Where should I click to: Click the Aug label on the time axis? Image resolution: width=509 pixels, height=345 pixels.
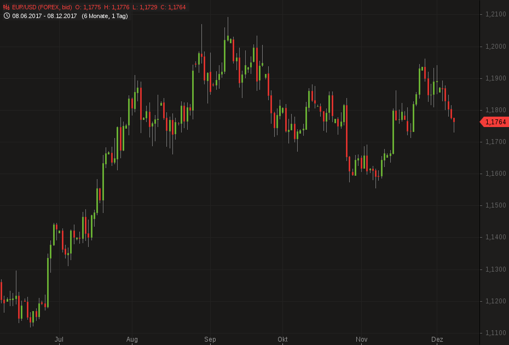(132, 340)
